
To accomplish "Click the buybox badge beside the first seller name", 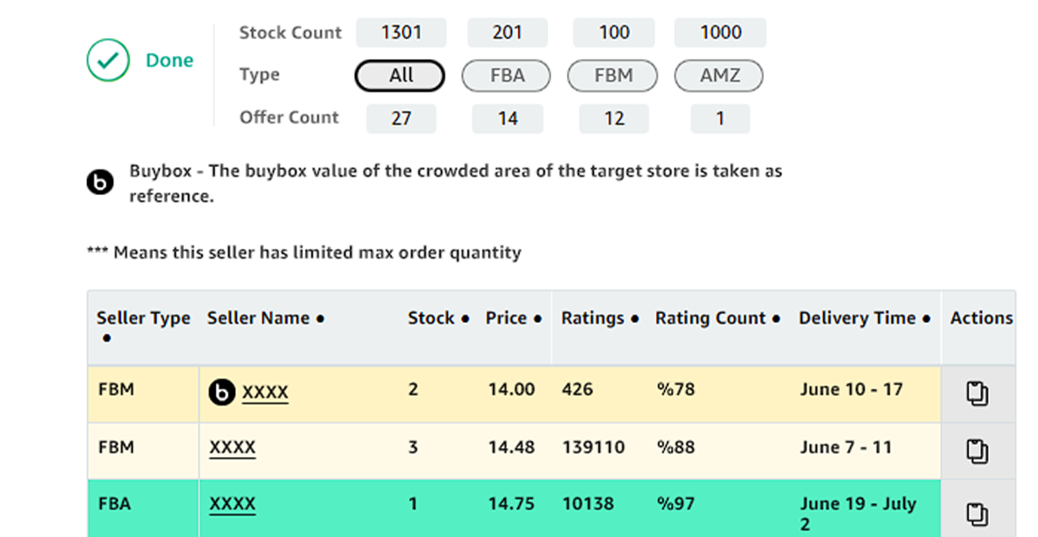I will point(221,392).
